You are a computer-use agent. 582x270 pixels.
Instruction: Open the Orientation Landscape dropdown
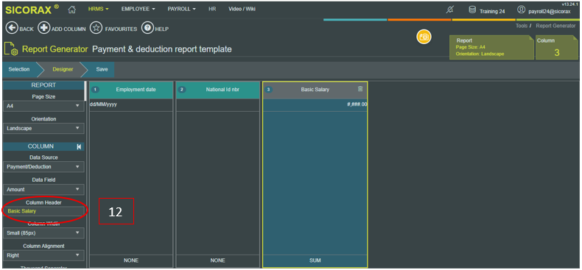click(43, 128)
